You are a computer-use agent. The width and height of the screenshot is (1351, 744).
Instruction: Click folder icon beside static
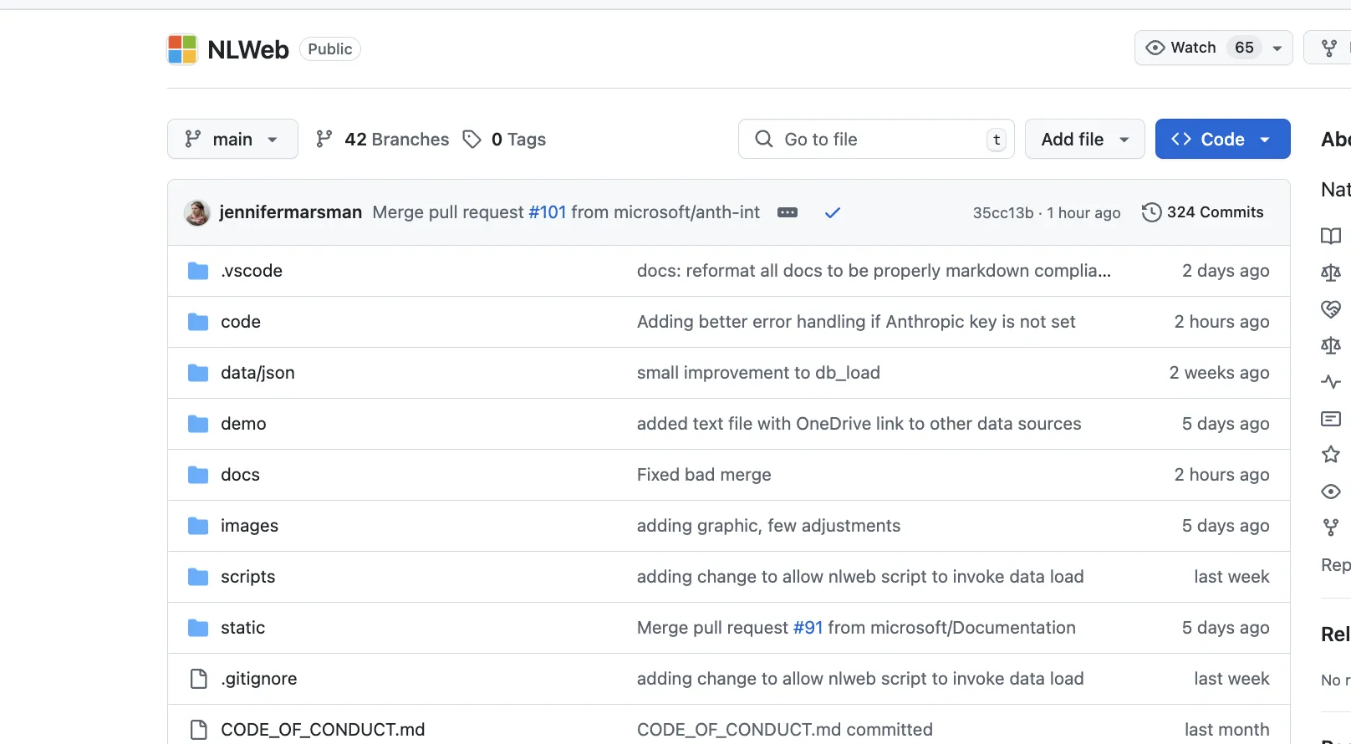(x=198, y=628)
